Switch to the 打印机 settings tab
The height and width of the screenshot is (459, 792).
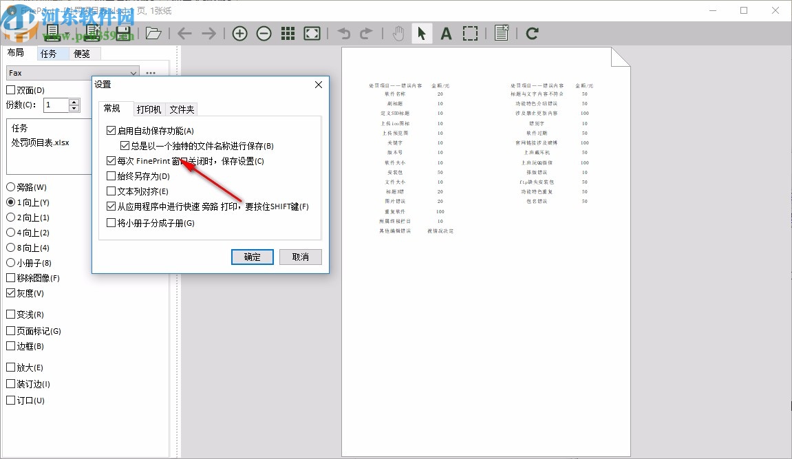(151, 108)
